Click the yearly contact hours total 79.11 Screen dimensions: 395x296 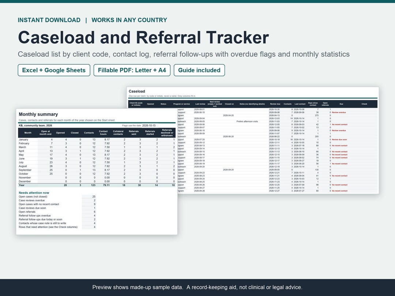[x=106, y=185]
